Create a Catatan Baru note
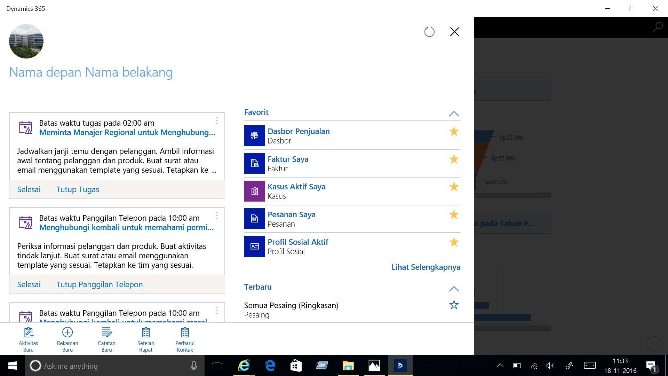 (x=106, y=333)
